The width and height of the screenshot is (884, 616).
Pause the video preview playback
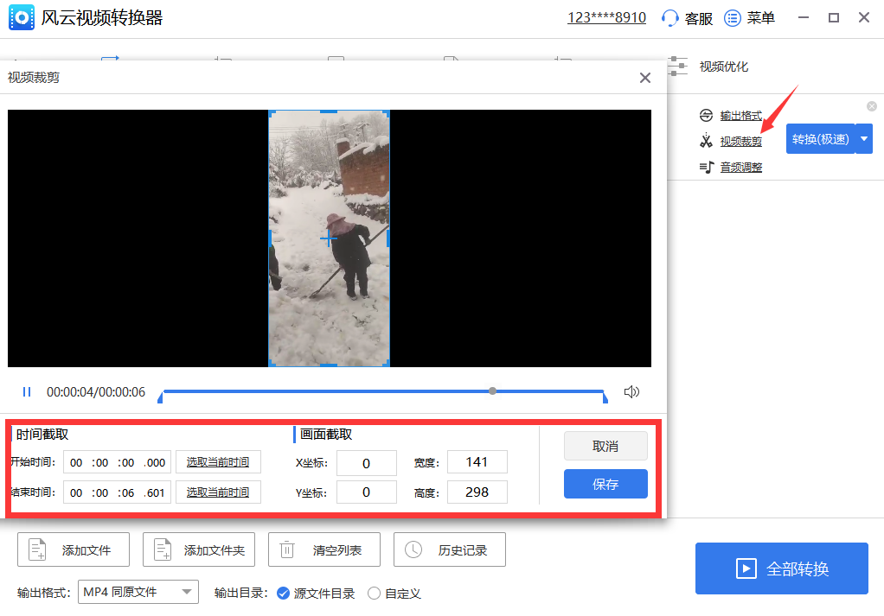tap(27, 392)
